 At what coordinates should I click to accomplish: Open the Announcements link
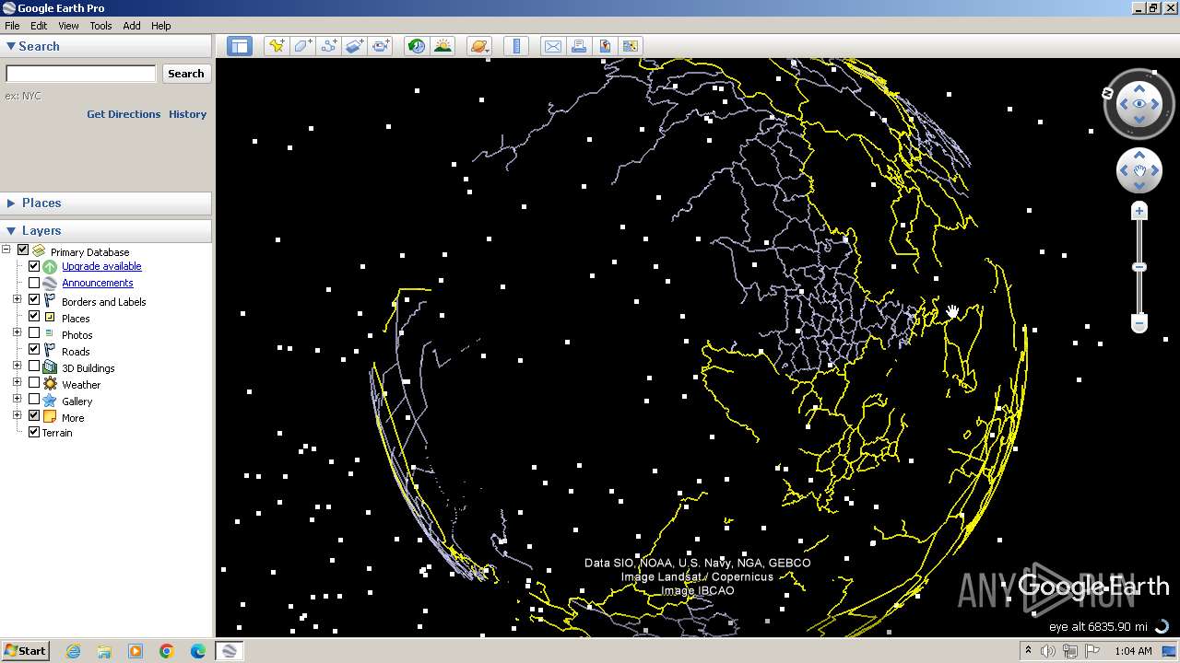(x=98, y=283)
